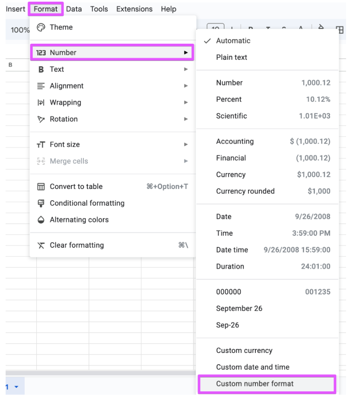Viewport: 350px width, 400px height.
Task: Click the Wrapping icon in Format menu
Action: pyautogui.click(x=41, y=103)
